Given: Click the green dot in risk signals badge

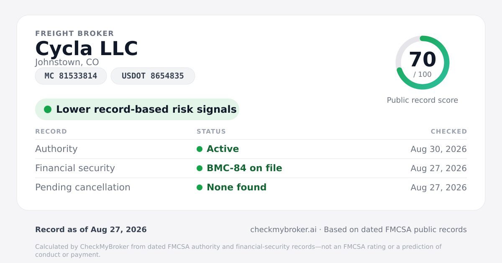Looking at the screenshot, I should (x=48, y=109).
